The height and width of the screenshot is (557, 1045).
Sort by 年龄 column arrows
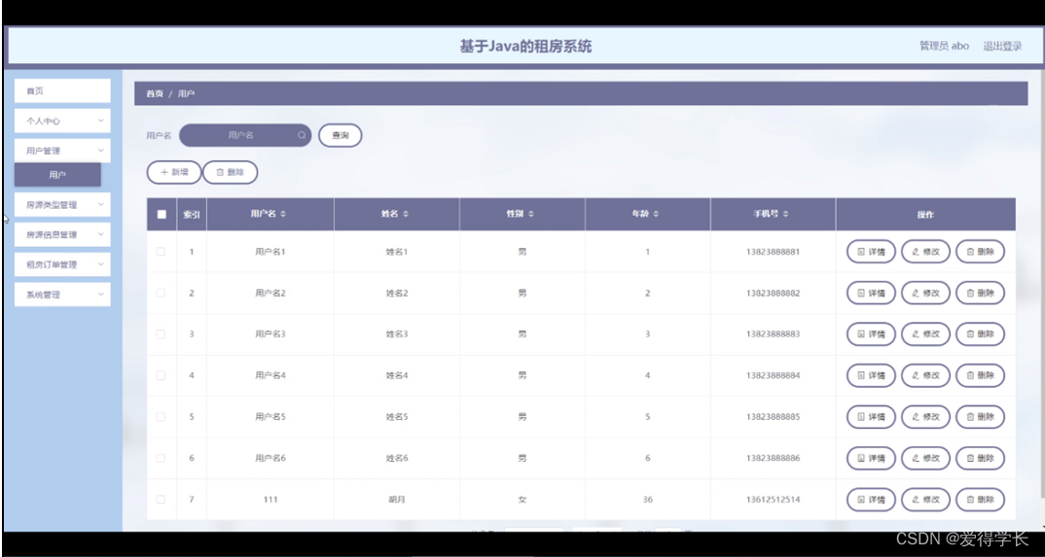pos(656,214)
